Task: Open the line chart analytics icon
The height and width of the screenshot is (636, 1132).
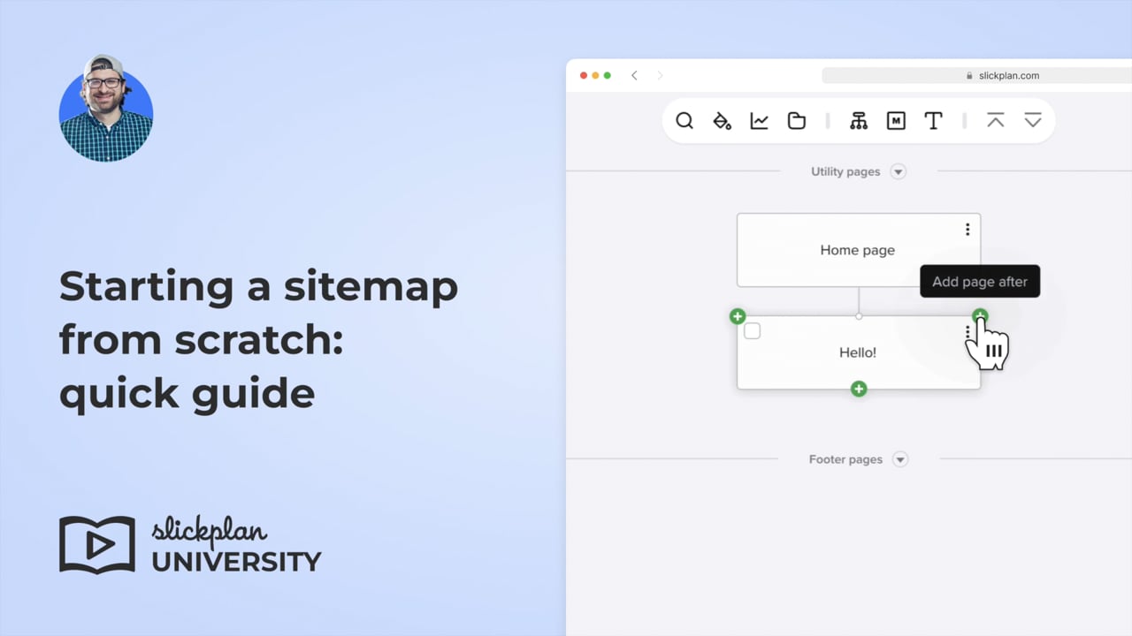Action: (760, 121)
